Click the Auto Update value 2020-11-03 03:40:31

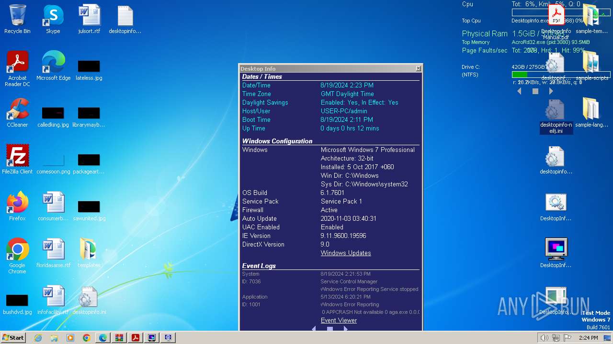pos(349,218)
